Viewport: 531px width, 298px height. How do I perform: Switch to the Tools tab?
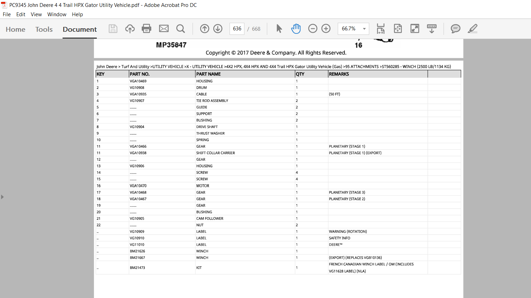(44, 29)
